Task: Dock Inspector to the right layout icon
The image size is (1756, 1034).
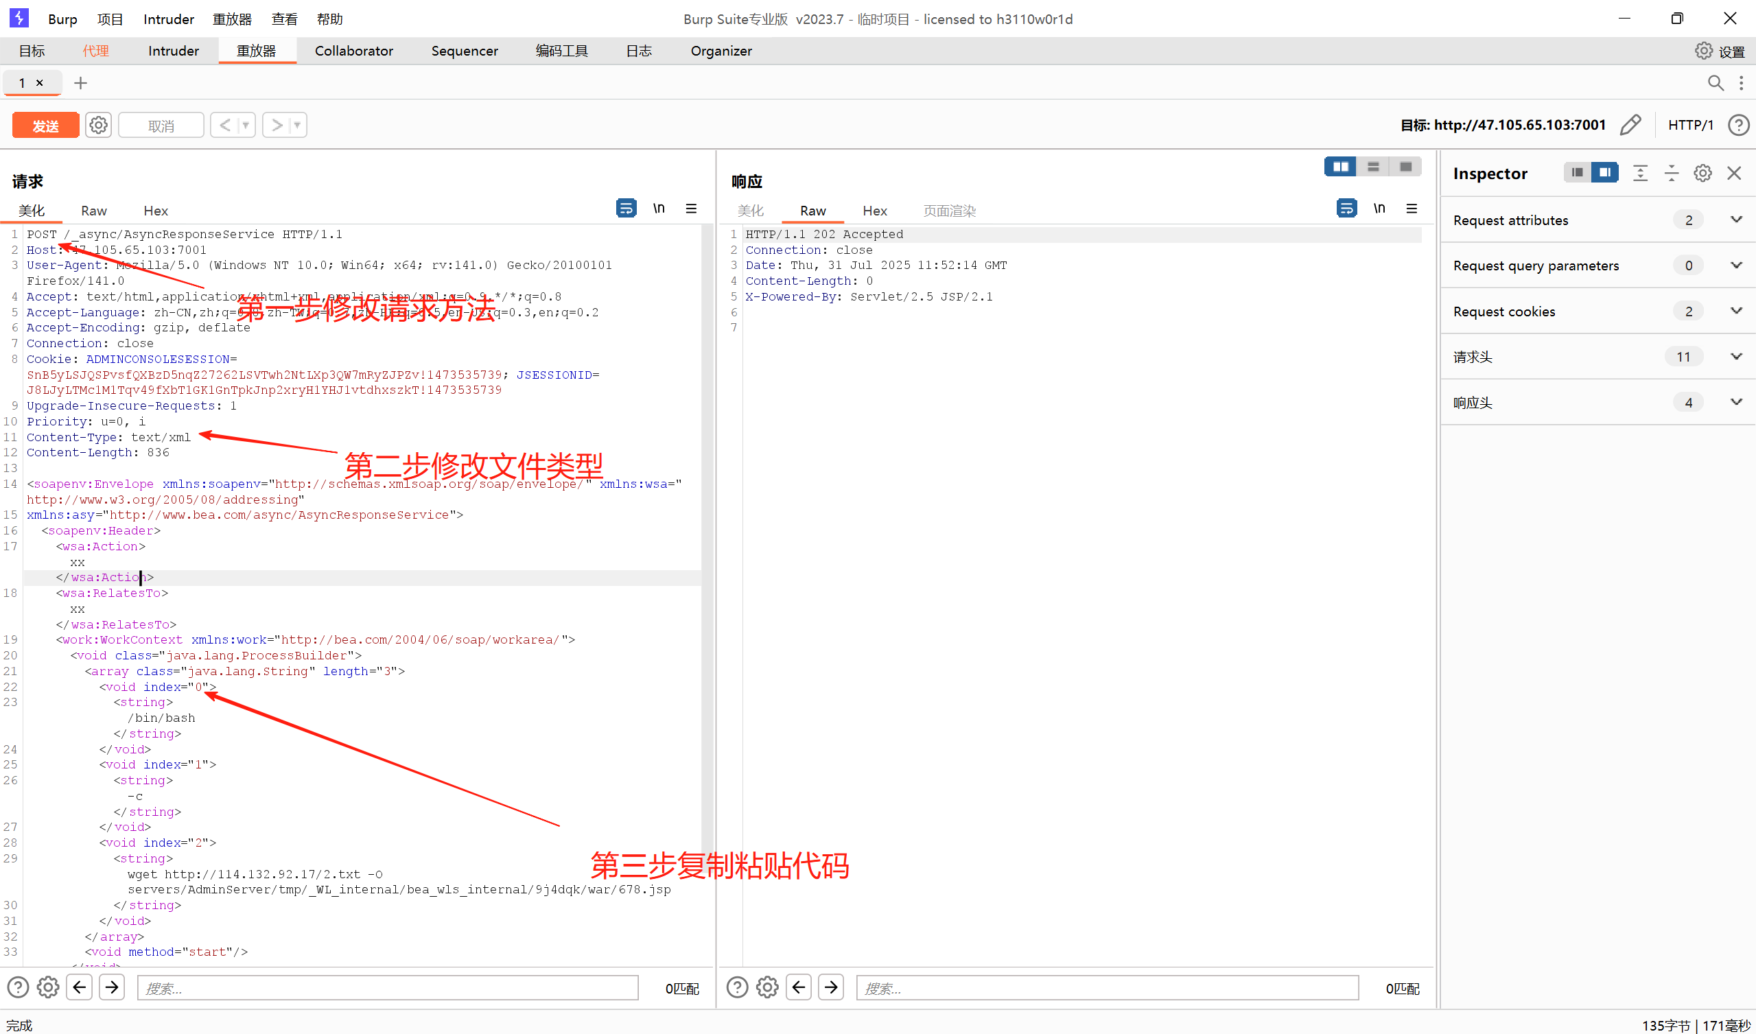Action: (1605, 172)
